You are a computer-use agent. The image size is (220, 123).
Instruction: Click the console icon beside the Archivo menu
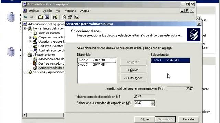[x=25, y=11]
